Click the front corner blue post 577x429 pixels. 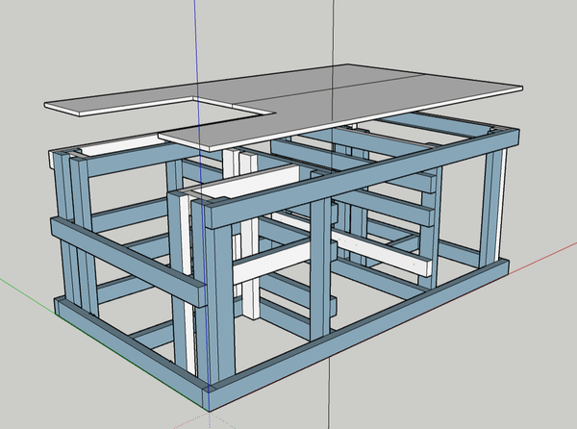[x=219, y=298]
